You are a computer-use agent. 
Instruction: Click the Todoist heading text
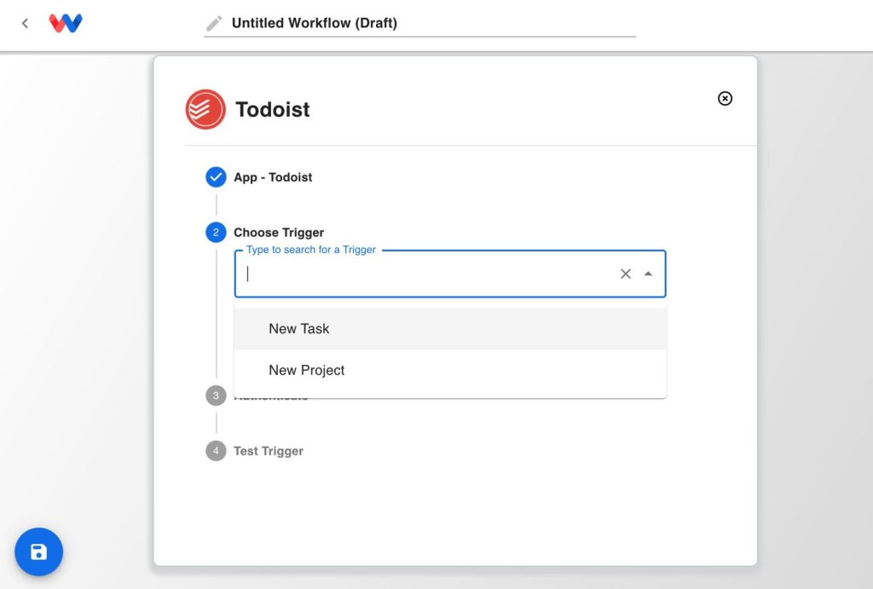click(x=273, y=109)
